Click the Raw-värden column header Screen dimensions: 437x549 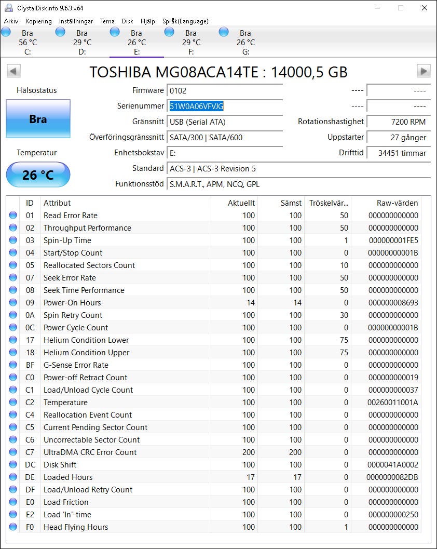click(397, 203)
